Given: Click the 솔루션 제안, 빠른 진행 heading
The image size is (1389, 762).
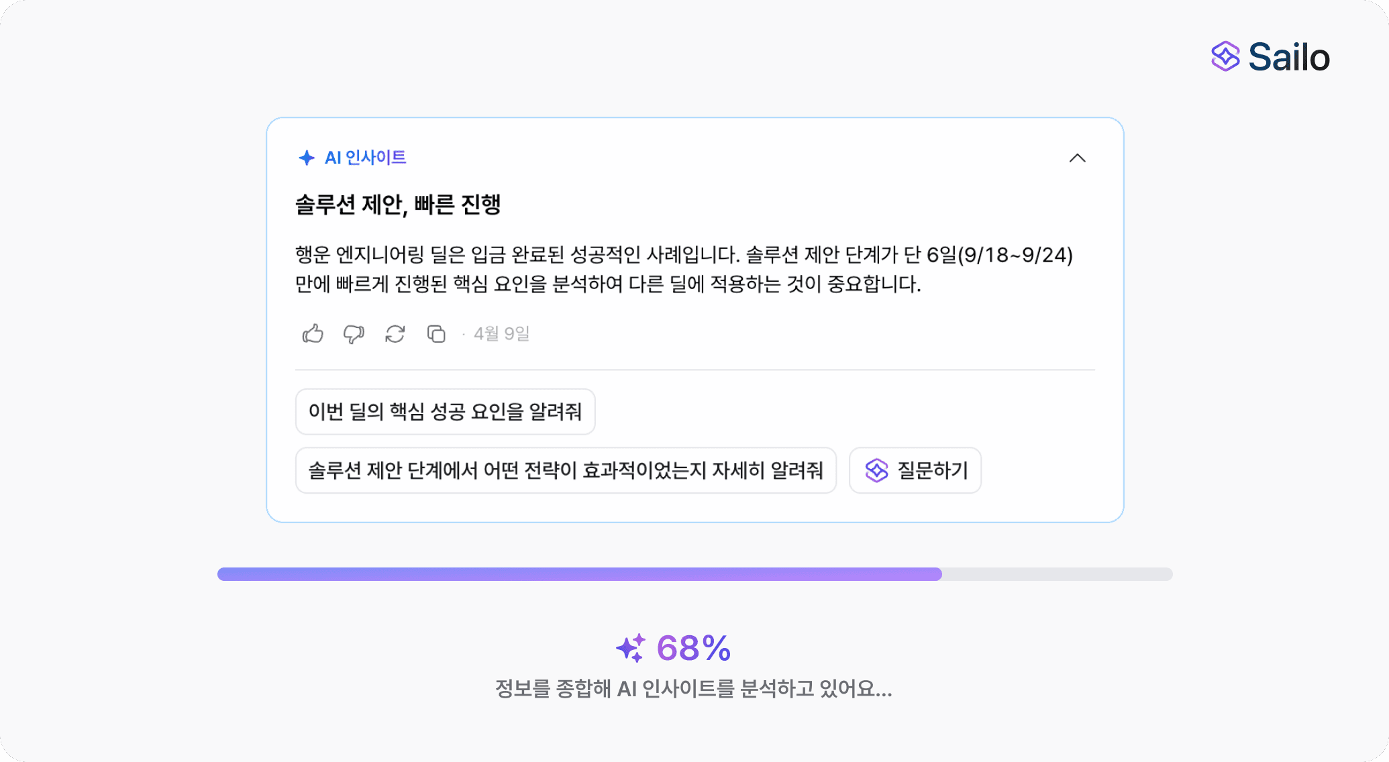Looking at the screenshot, I should click(398, 205).
